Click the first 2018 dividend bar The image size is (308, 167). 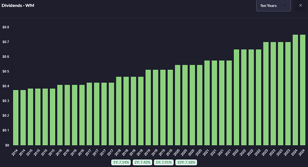point(119,111)
